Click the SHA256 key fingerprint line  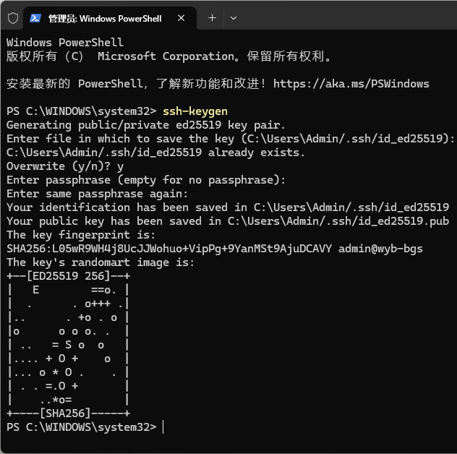click(169, 249)
